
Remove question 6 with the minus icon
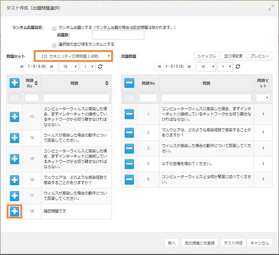pyautogui.click(x=129, y=180)
